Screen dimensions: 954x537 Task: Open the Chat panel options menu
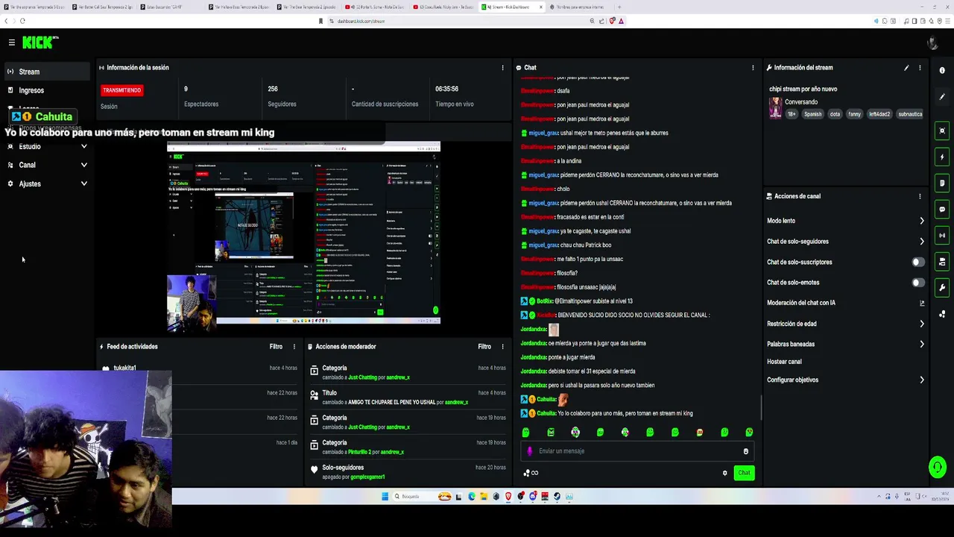coord(753,68)
